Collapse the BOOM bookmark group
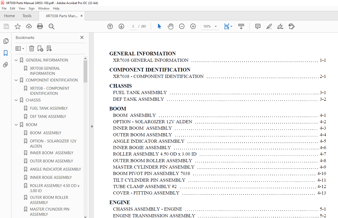338x218 pixels. tap(16, 125)
